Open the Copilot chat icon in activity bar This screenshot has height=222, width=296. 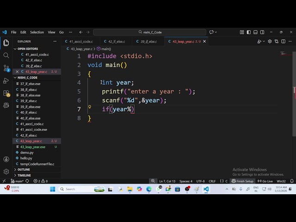(x=6, y=105)
